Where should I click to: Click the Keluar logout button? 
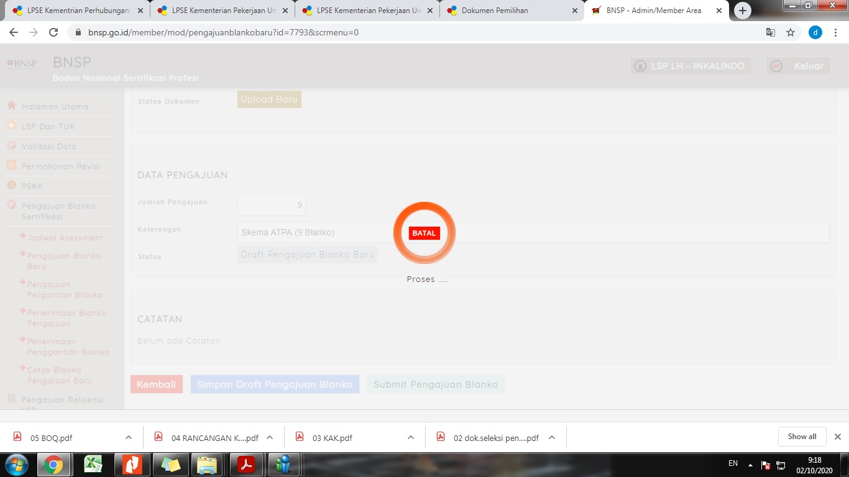pos(799,66)
